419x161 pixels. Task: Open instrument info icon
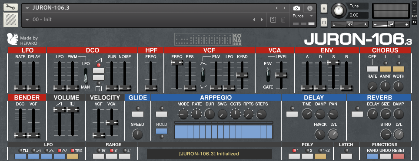click(310, 8)
